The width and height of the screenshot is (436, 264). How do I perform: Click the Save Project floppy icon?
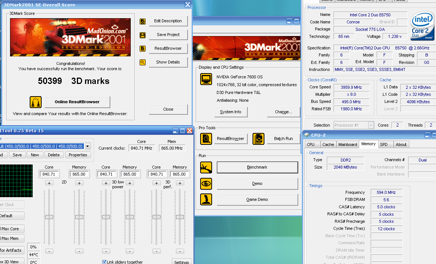click(x=143, y=35)
